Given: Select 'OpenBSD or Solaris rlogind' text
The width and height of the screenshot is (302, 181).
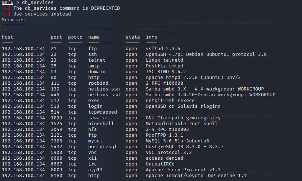Looking at the screenshot, I should click(183, 106).
